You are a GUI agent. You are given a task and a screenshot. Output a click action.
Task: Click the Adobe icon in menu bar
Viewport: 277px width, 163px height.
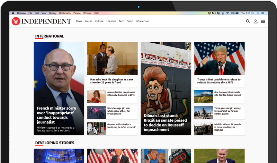click(214, 13)
